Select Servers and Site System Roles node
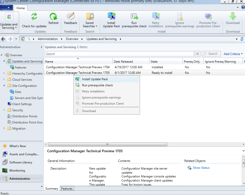Image resolution: width=245 pixels, height=195 pixels. [29, 98]
